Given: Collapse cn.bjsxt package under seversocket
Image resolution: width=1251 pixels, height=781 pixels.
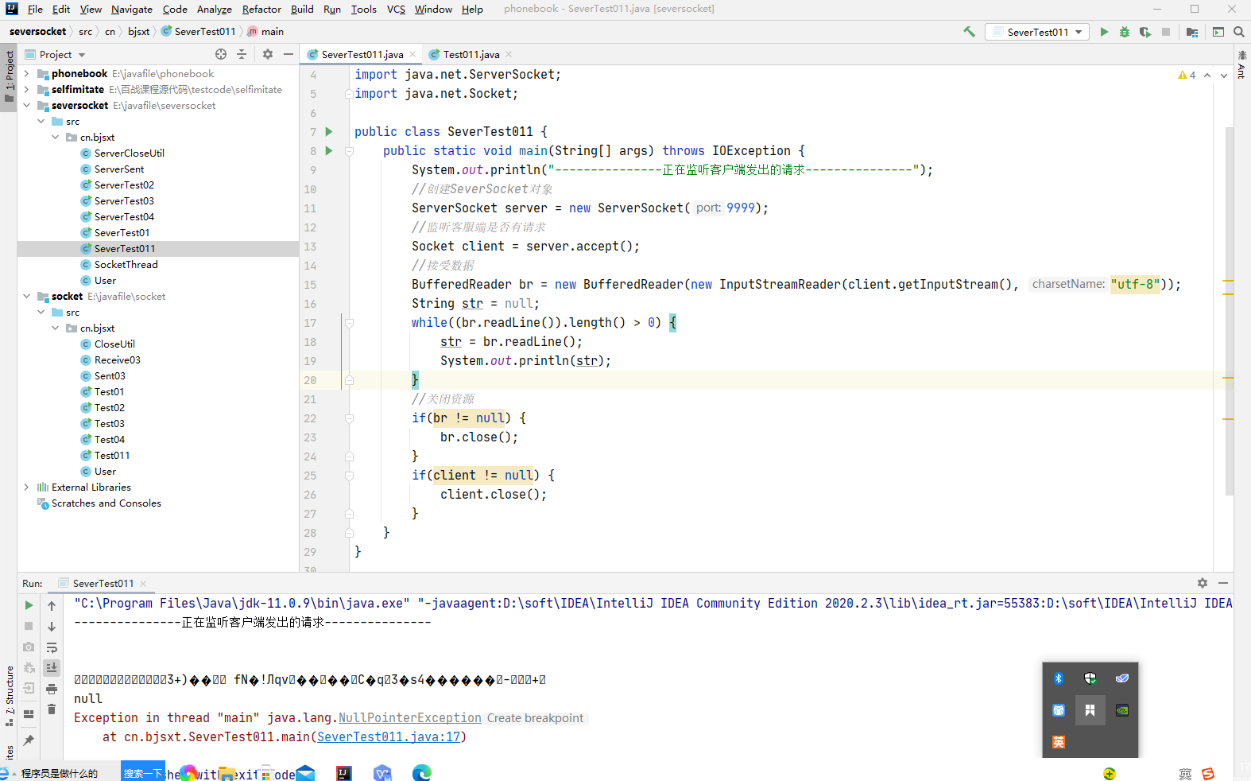Looking at the screenshot, I should click(55, 138).
